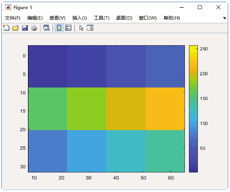Toggle the Insert Legend toolbar button
Viewport: 230px width, 192px height.
point(68,28)
